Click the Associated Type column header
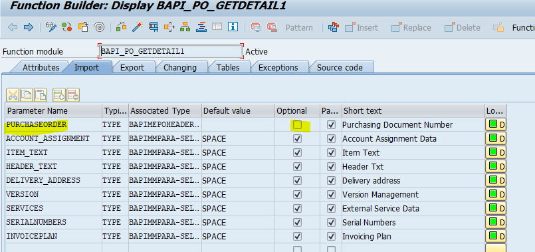The image size is (535, 252). (165, 111)
